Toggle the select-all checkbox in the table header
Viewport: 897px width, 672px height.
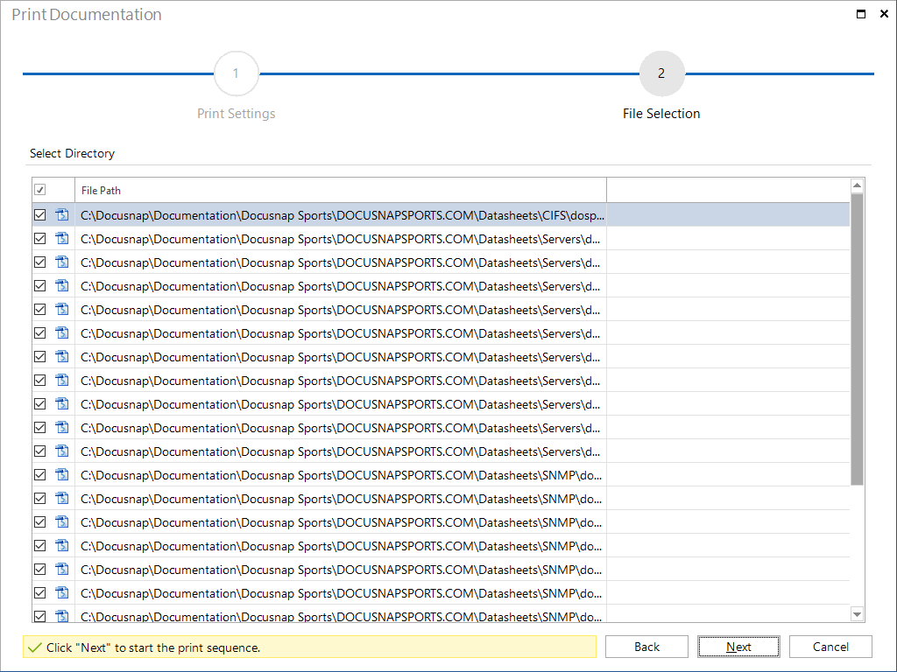(40, 190)
